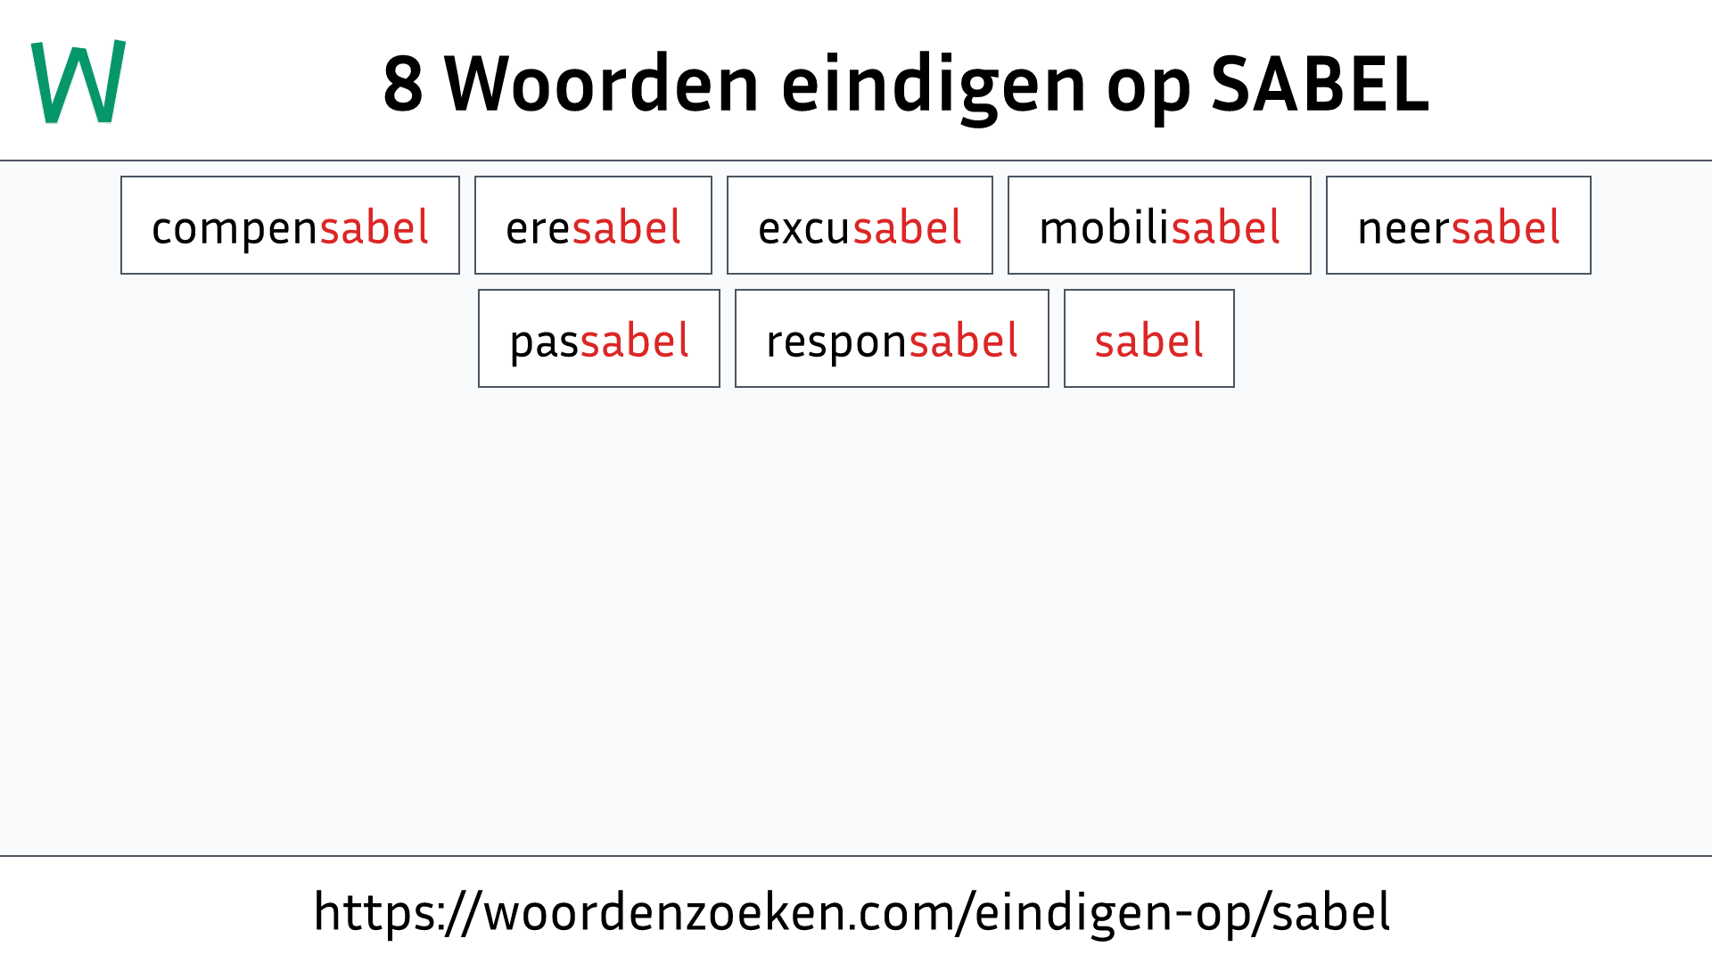The height and width of the screenshot is (963, 1712).
Task: Click the highlighted word 'sabel'
Action: pyautogui.click(x=1148, y=339)
